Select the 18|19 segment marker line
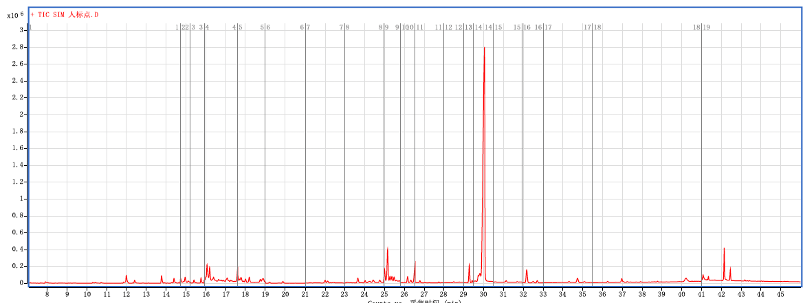Image resolution: width=805 pixels, height=303 pixels. coord(701,151)
